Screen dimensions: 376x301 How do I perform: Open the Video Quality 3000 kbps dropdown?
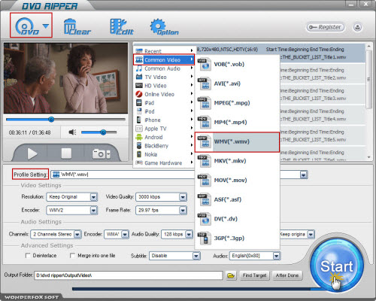pos(161,197)
